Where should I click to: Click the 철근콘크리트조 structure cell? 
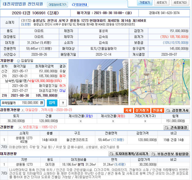coord(77,140)
